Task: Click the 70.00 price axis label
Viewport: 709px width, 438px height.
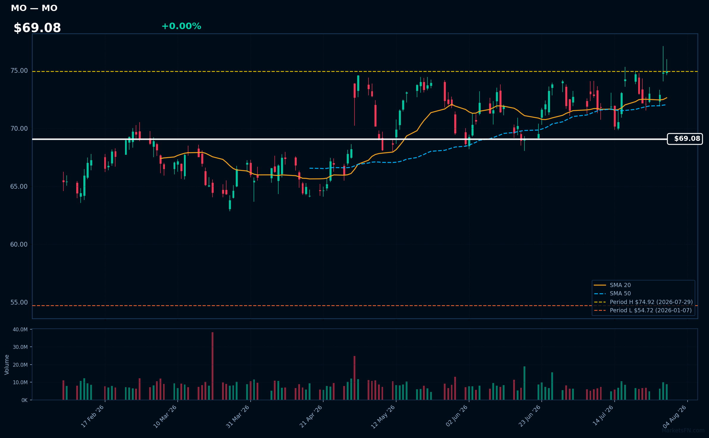Action: tap(19, 129)
